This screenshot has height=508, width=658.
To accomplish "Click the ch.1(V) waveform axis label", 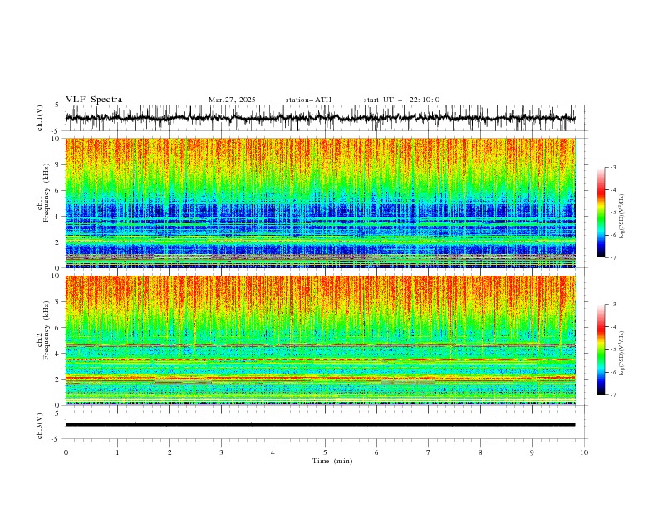I will click(40, 118).
